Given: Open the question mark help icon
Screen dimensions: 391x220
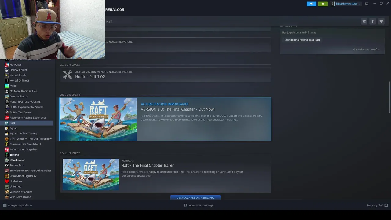Looking at the screenshot, I should [332, 4].
